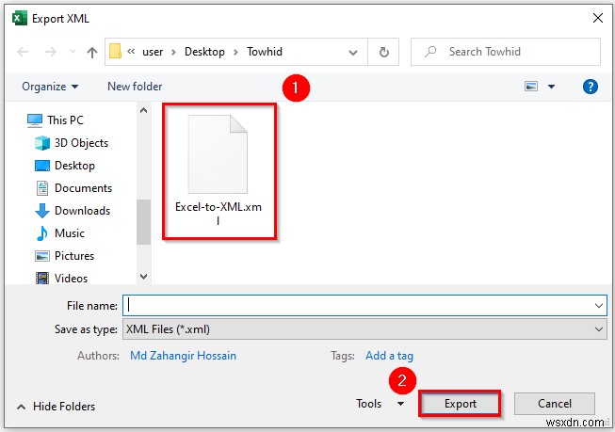Image resolution: width=615 pixels, height=432 pixels.
Task: Open the Save as type combo box
Action: pos(364,328)
